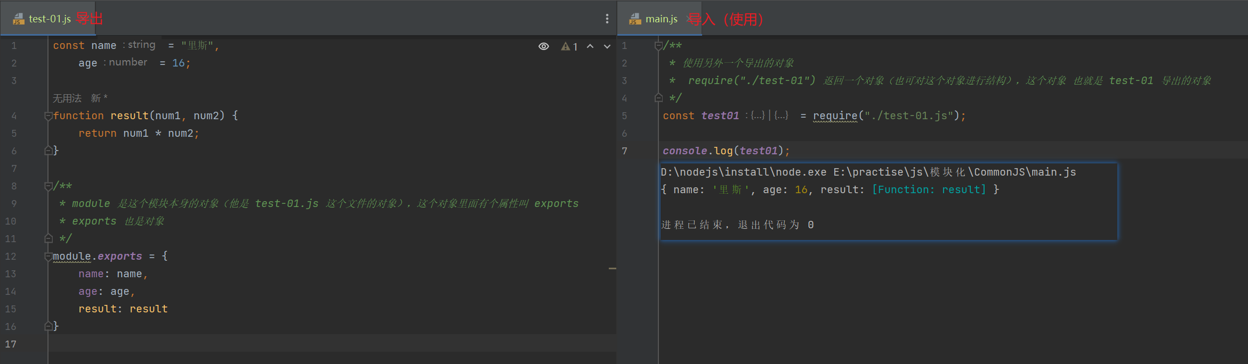Click the function name result in declaration
The width and height of the screenshot is (1248, 364).
tap(130, 115)
